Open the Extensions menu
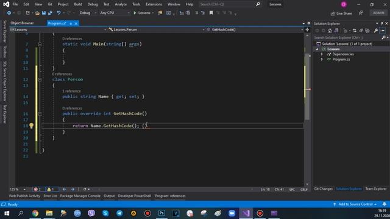Viewport: 390px width, 219px height. coord(154,4)
